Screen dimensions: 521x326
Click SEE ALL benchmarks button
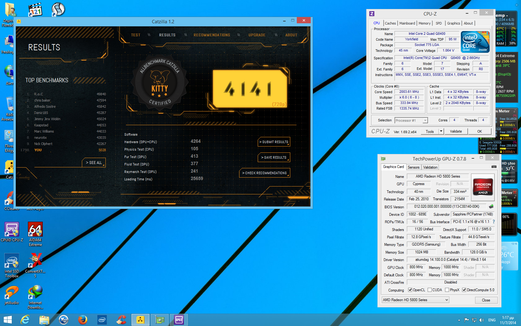(x=94, y=163)
